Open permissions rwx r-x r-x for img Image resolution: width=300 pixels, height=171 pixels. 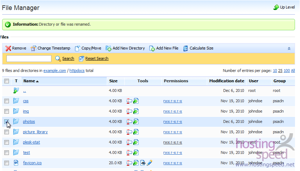coord(172,111)
